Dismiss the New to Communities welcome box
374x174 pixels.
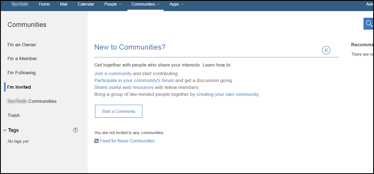click(x=326, y=50)
